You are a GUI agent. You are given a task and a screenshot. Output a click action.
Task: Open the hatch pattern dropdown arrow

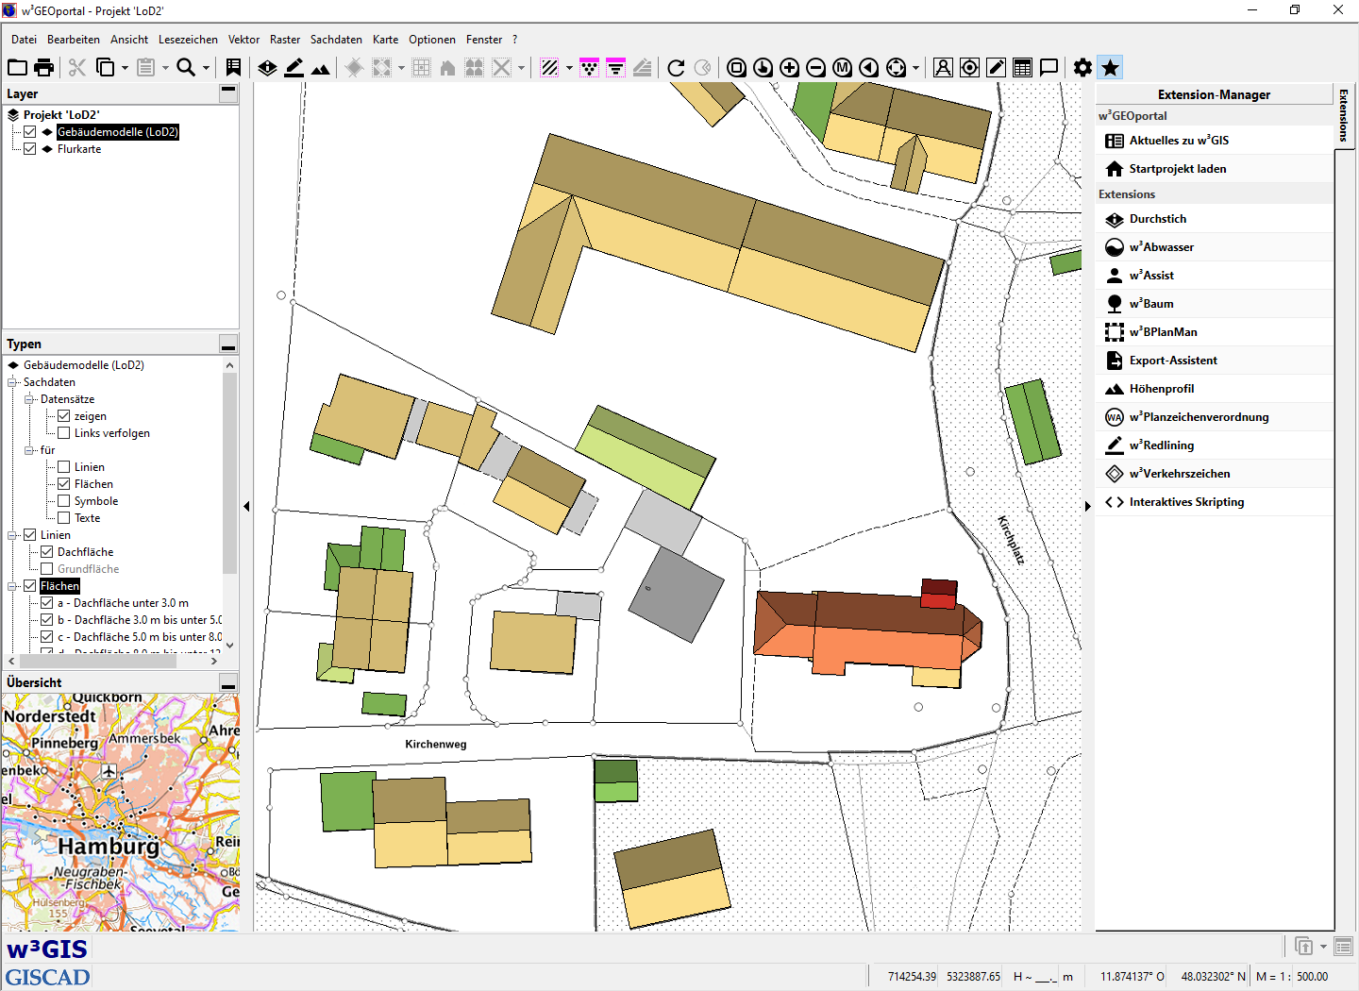pyautogui.click(x=569, y=68)
